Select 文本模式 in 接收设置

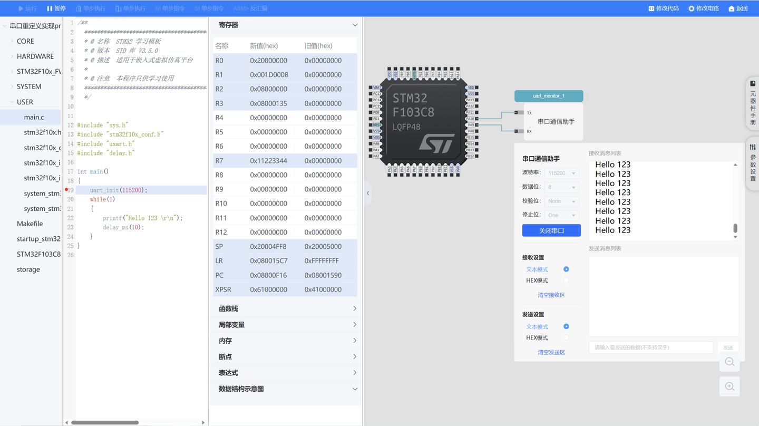(x=566, y=269)
